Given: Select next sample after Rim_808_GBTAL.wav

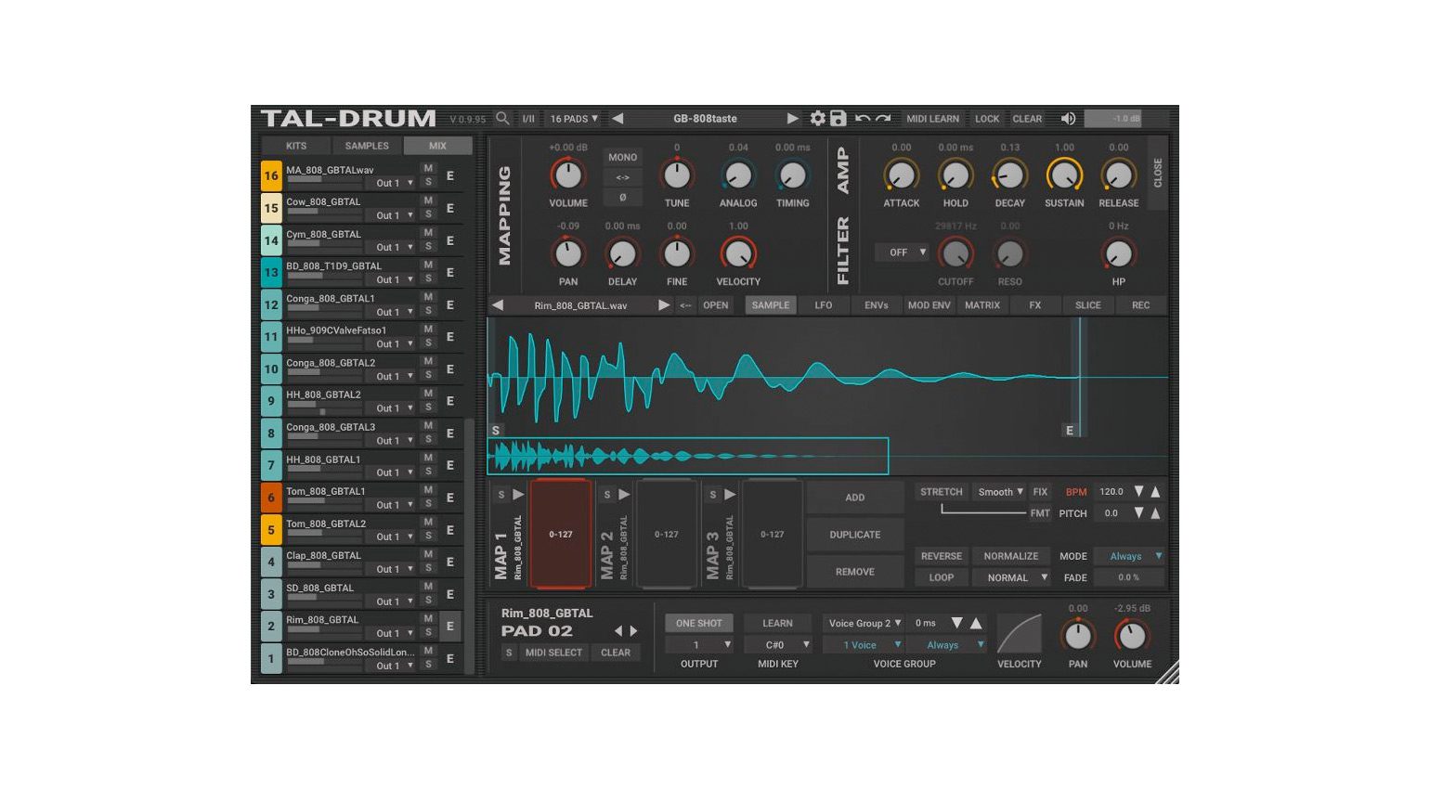Looking at the screenshot, I should point(664,304).
